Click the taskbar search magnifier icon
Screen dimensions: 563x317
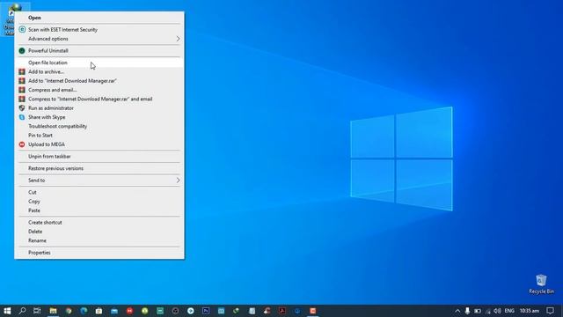coord(22,311)
